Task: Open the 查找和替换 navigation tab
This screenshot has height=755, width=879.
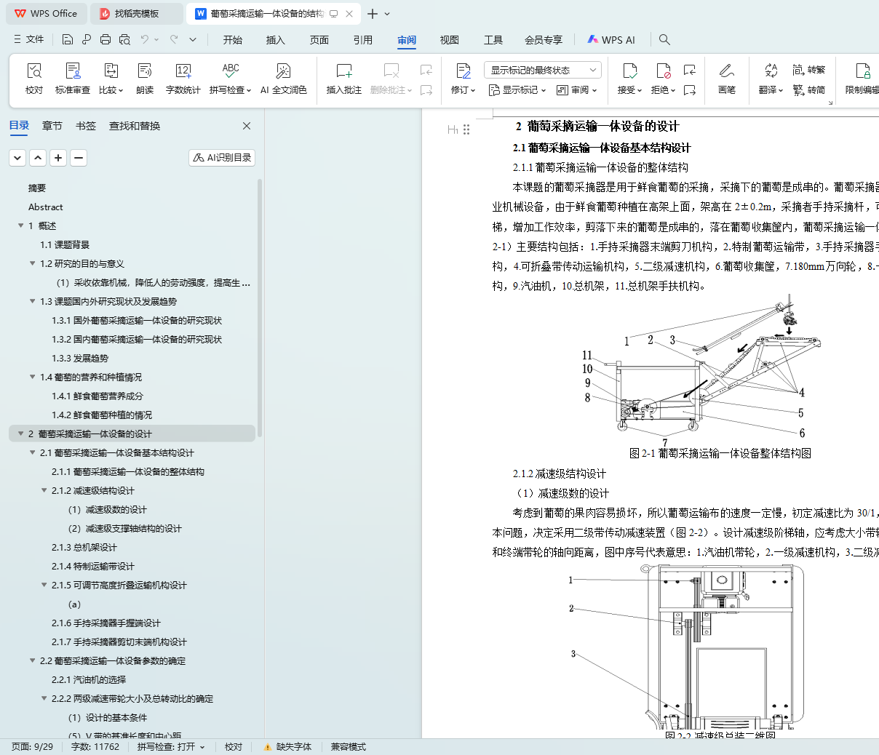Action: (135, 126)
